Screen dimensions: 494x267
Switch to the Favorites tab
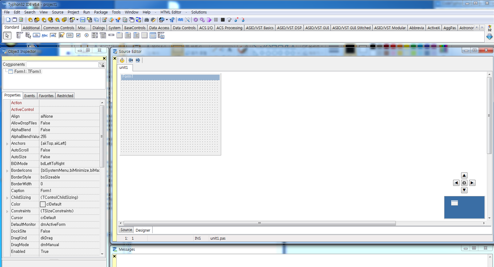46,96
